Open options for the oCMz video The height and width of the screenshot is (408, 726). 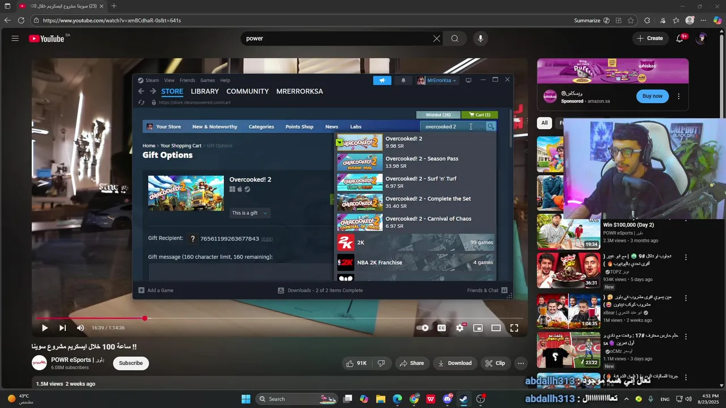click(x=686, y=337)
